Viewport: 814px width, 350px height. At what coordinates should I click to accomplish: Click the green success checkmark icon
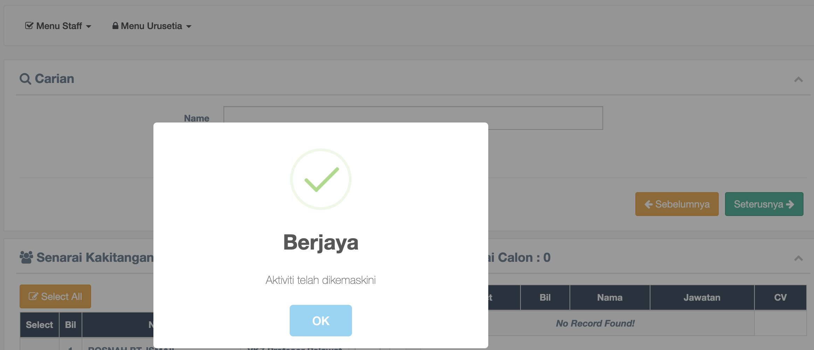pos(321,179)
